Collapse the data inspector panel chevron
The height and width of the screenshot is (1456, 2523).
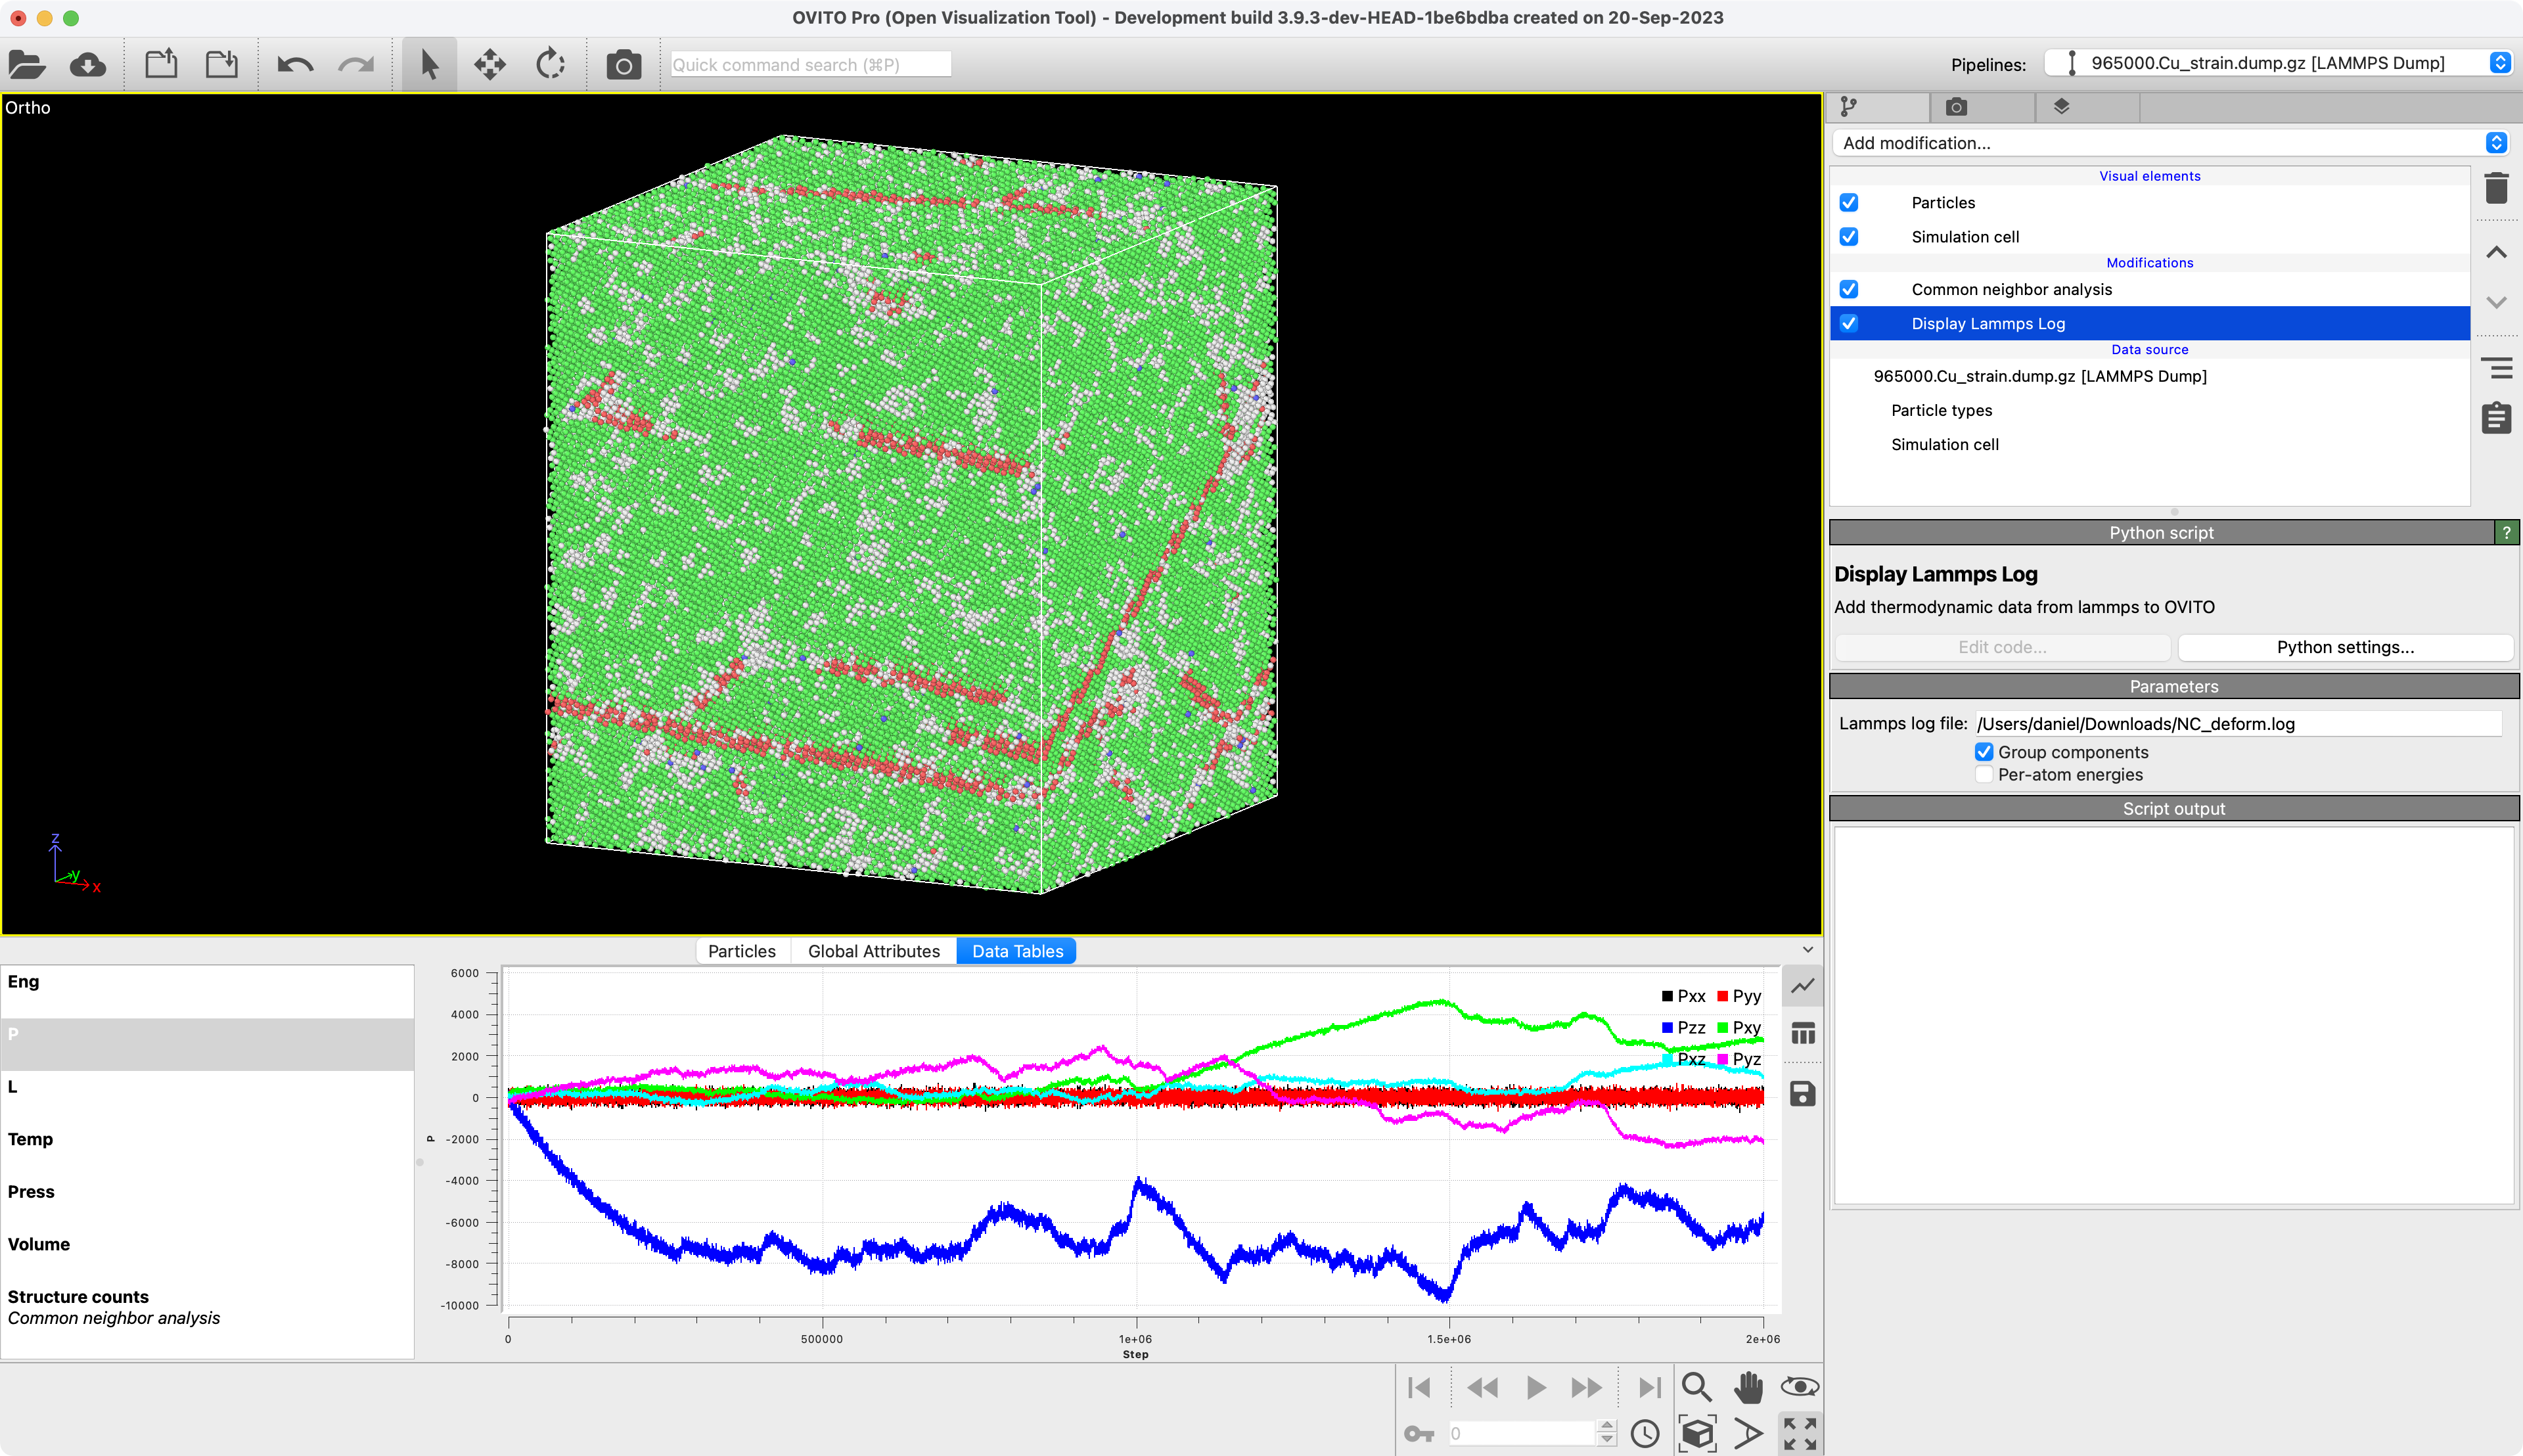tap(1808, 950)
